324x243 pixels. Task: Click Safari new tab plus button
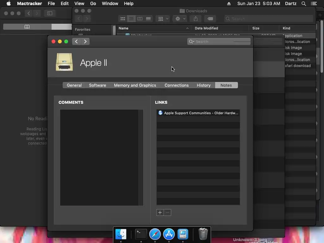click(x=320, y=15)
